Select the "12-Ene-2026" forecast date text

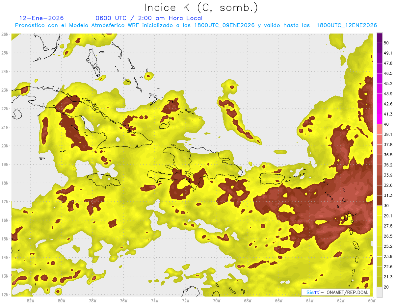tap(41, 18)
